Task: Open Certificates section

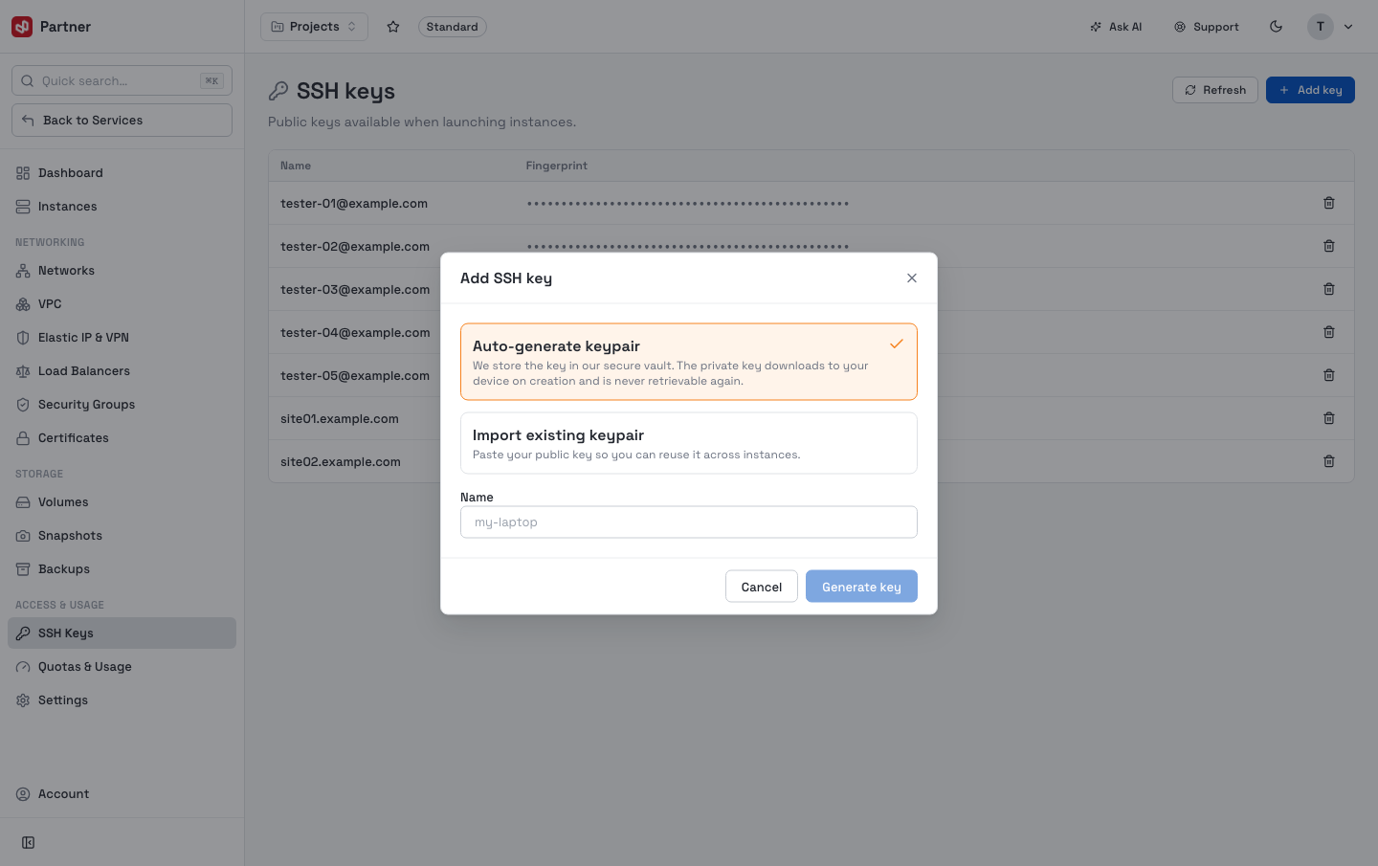Action: (x=122, y=438)
